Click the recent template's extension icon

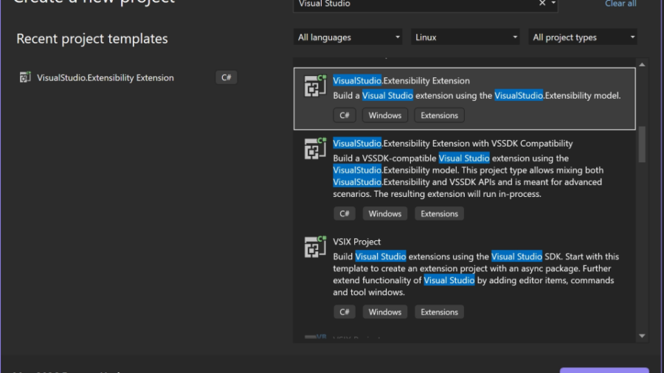25,77
